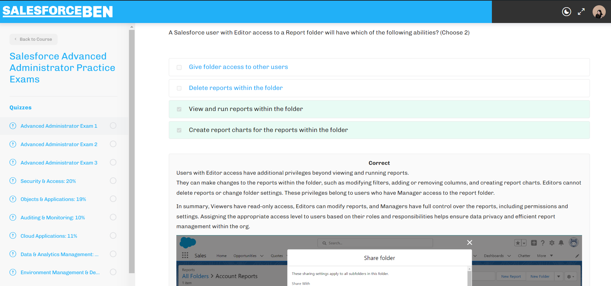Click the global actions plus icon
Image resolution: width=611 pixels, height=286 pixels.
534,243
